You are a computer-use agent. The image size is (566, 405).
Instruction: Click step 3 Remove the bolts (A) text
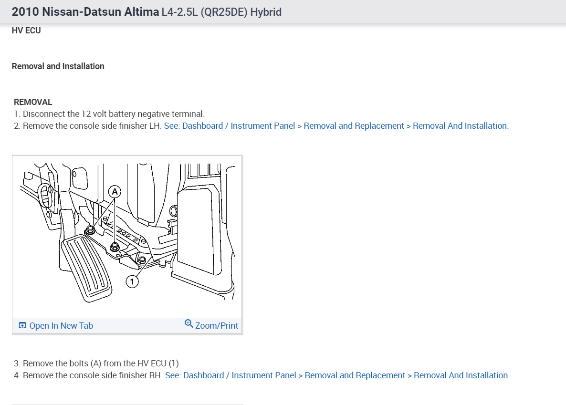97,363
